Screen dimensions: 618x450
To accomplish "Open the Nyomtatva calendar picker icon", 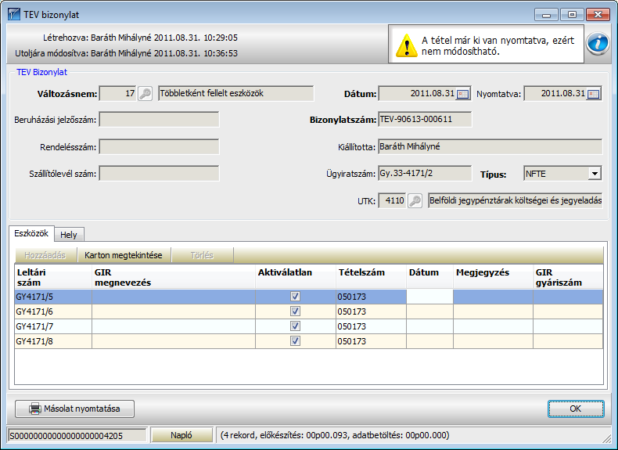I will [x=593, y=94].
